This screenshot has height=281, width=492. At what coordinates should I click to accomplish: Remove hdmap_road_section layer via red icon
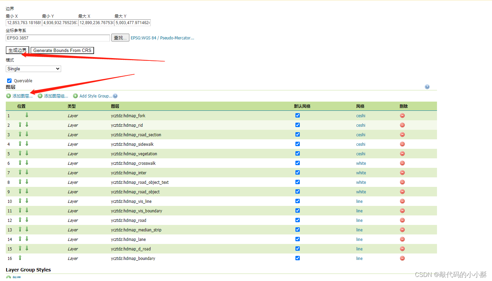(x=402, y=135)
